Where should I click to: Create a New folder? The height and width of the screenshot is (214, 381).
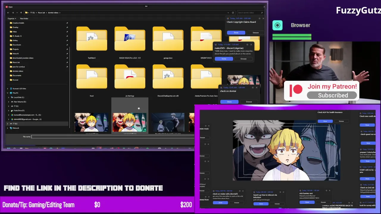pos(24,18)
